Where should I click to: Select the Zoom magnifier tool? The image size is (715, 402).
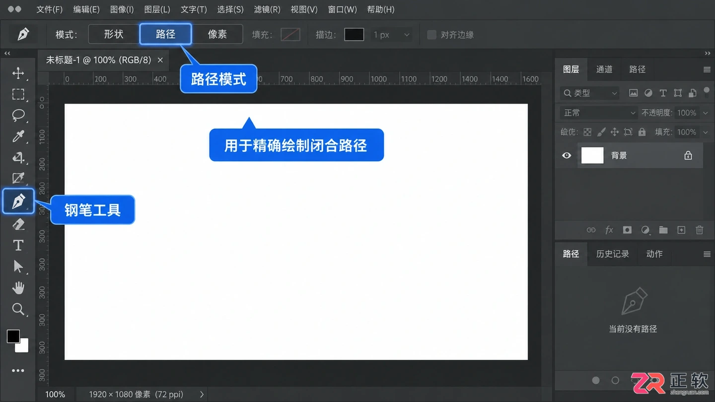[18, 309]
